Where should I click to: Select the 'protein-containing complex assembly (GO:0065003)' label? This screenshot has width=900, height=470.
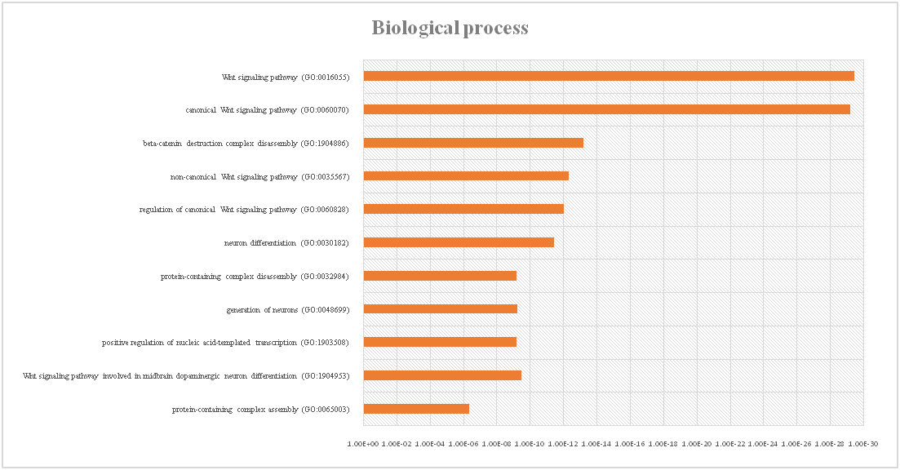[261, 410]
